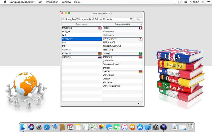
Task: Select the Arabic translation row
Action: tap(122, 53)
